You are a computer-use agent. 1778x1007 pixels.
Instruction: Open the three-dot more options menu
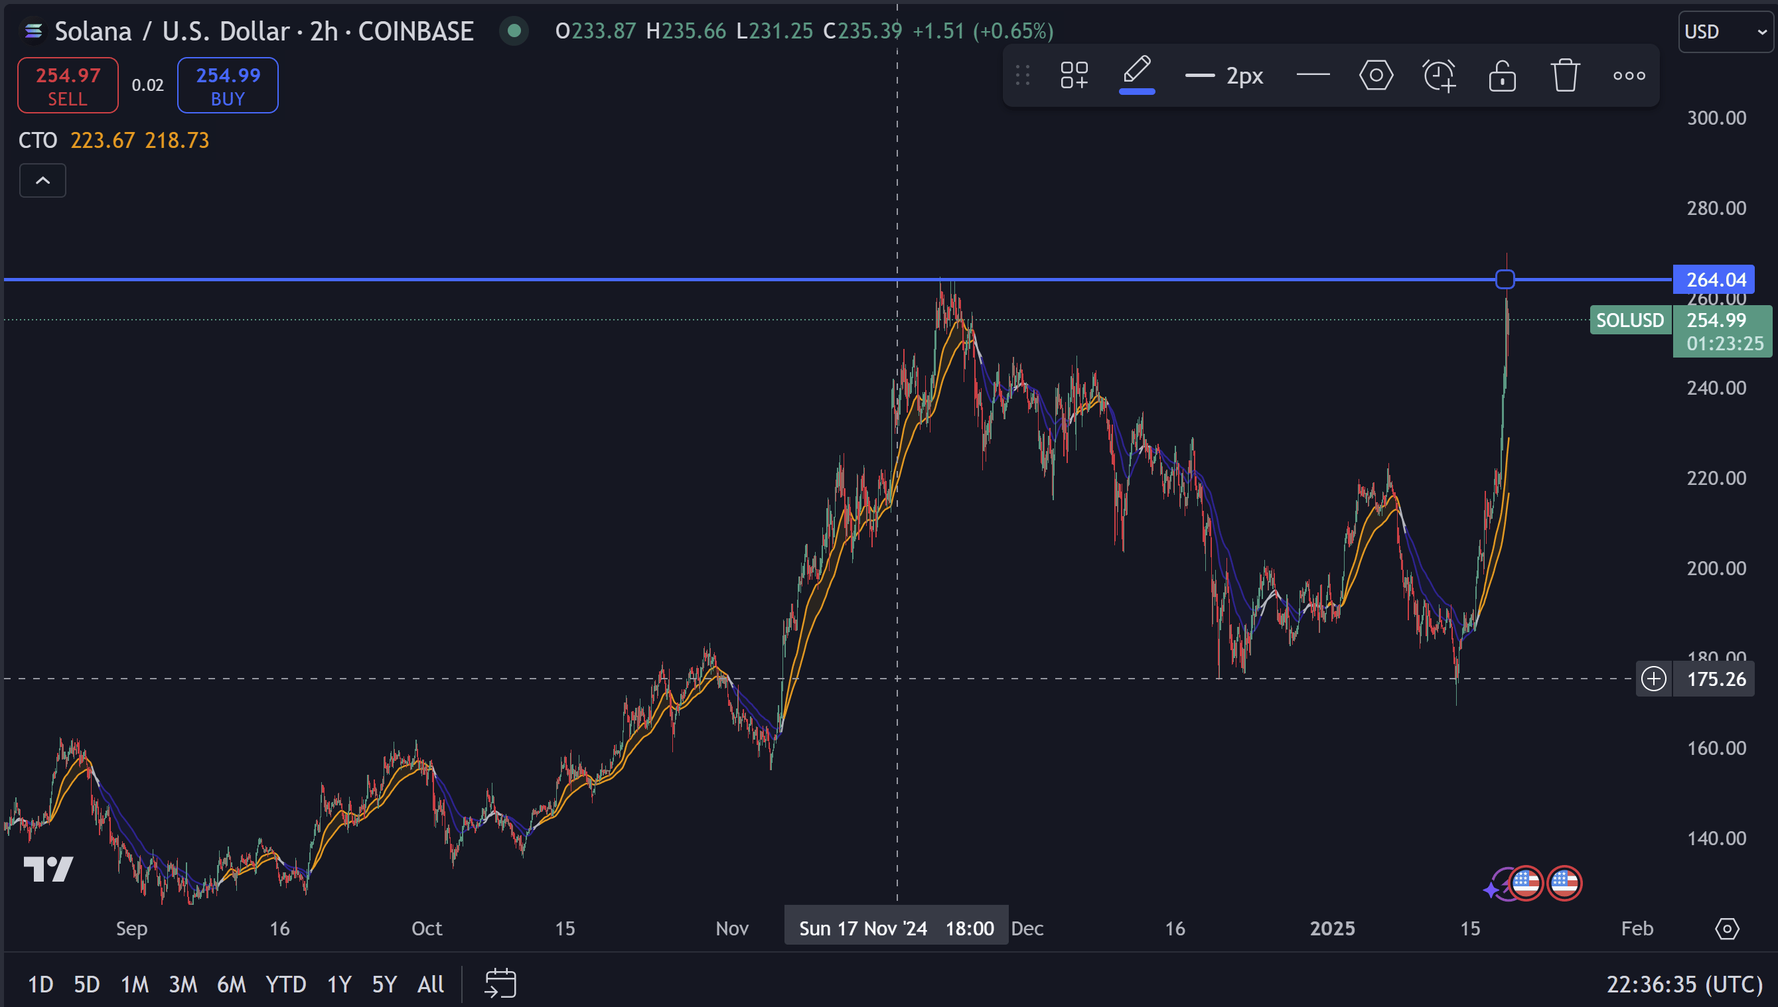coord(1629,76)
